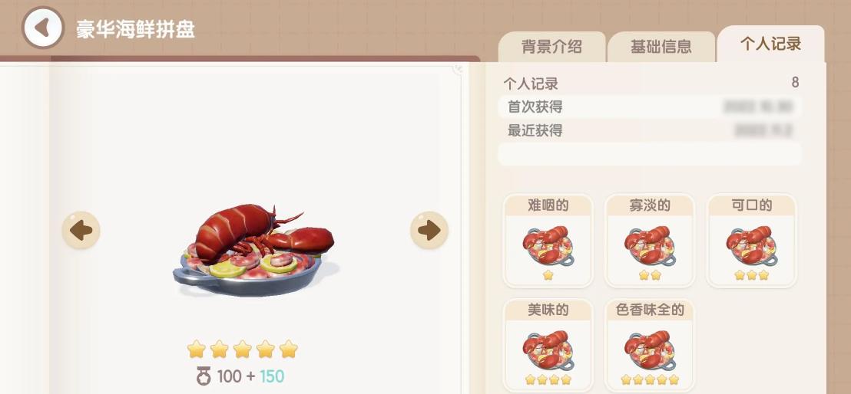Switch to the 基础信息 tab

661,47
